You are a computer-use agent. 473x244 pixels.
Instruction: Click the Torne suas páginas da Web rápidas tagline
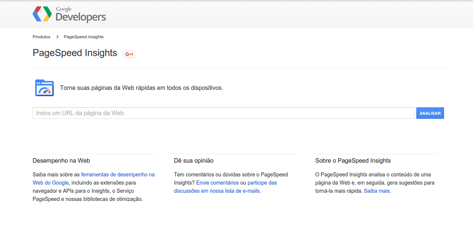(142, 88)
